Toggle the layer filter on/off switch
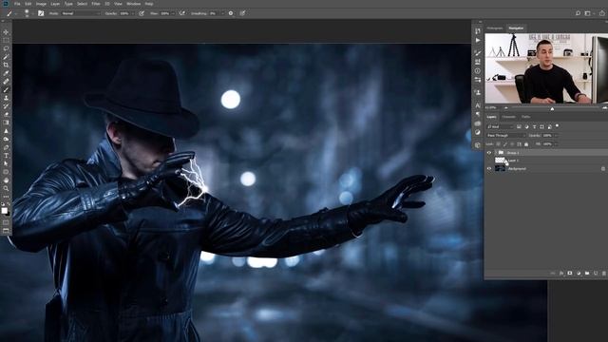 (x=558, y=126)
